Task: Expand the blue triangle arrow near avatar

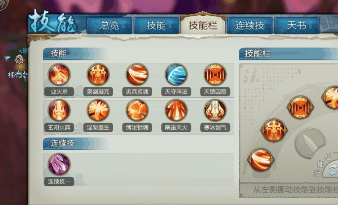Action: pos(7,59)
